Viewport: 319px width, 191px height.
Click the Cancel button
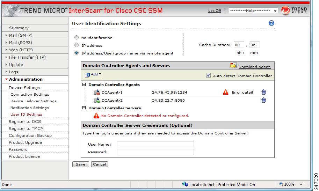(100, 164)
